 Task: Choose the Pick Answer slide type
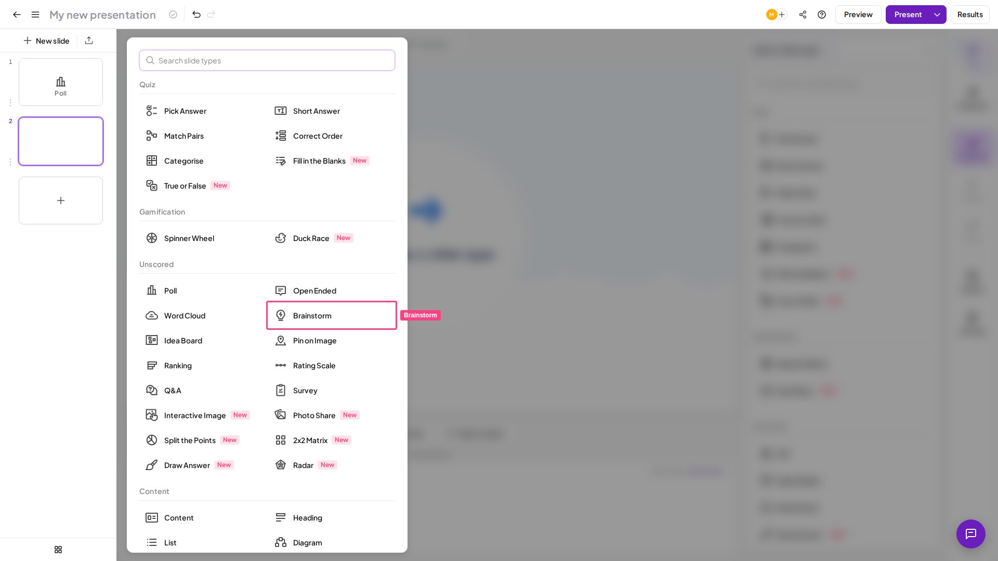pyautogui.click(x=202, y=111)
